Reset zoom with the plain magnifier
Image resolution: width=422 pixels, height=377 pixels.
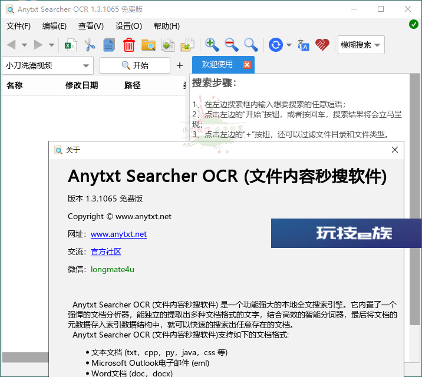pyautogui.click(x=251, y=45)
